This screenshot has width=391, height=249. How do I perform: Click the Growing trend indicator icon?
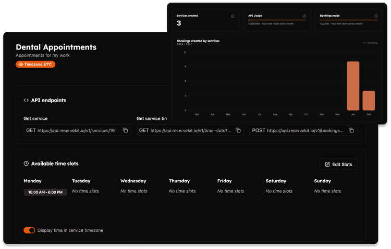364,43
